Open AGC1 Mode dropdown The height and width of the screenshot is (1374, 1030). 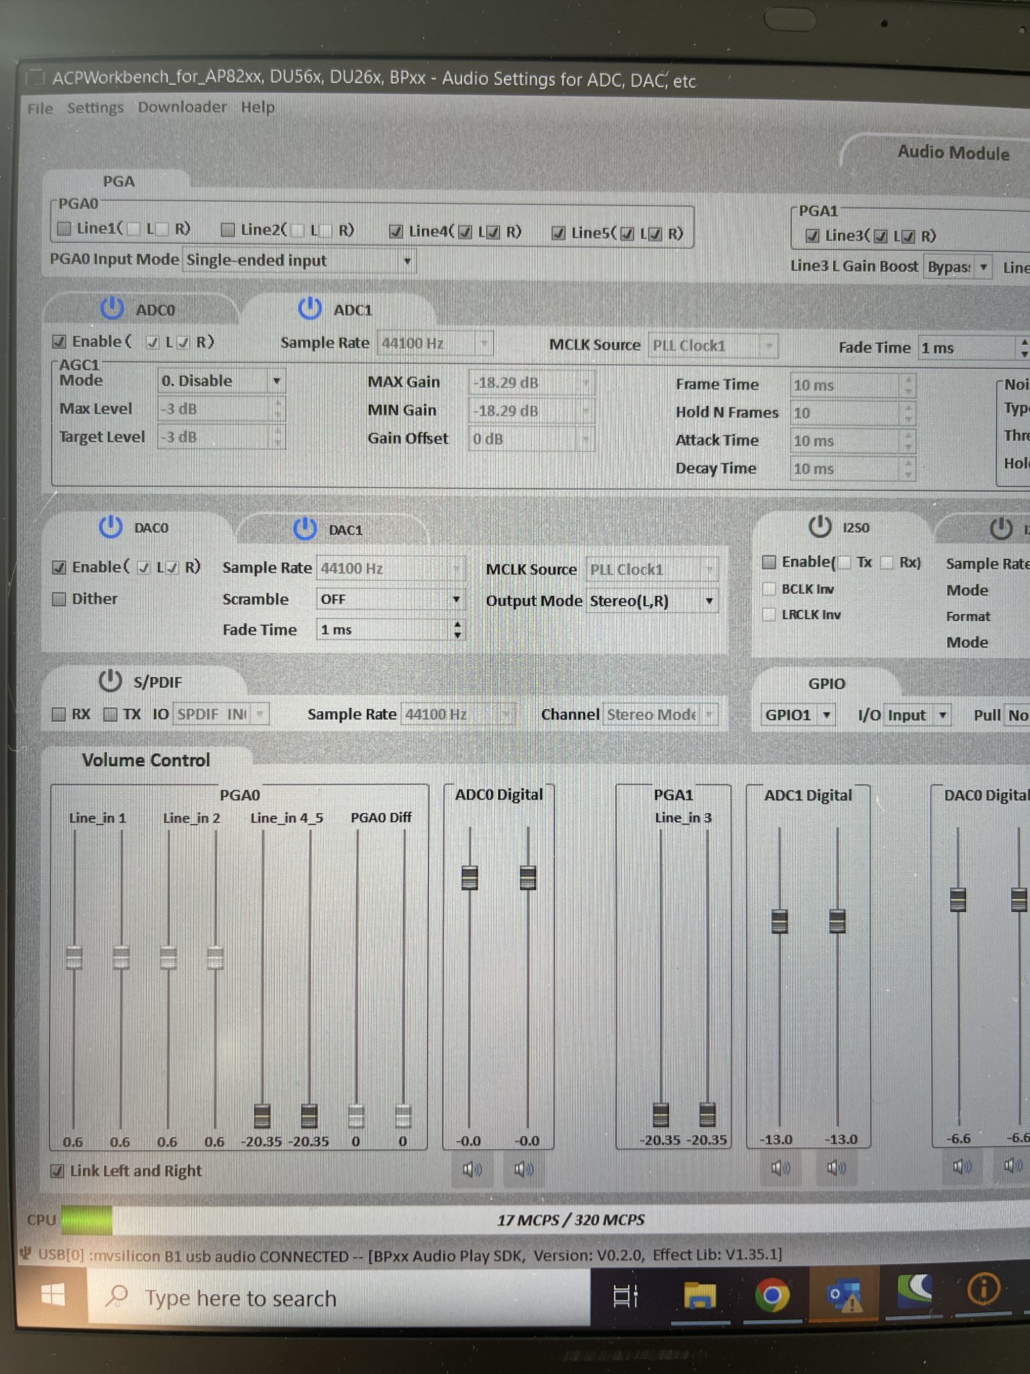coord(221,380)
